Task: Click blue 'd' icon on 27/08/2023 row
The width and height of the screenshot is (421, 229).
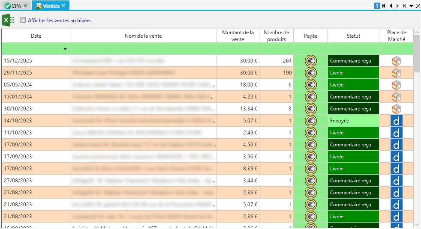Action: (x=396, y=181)
